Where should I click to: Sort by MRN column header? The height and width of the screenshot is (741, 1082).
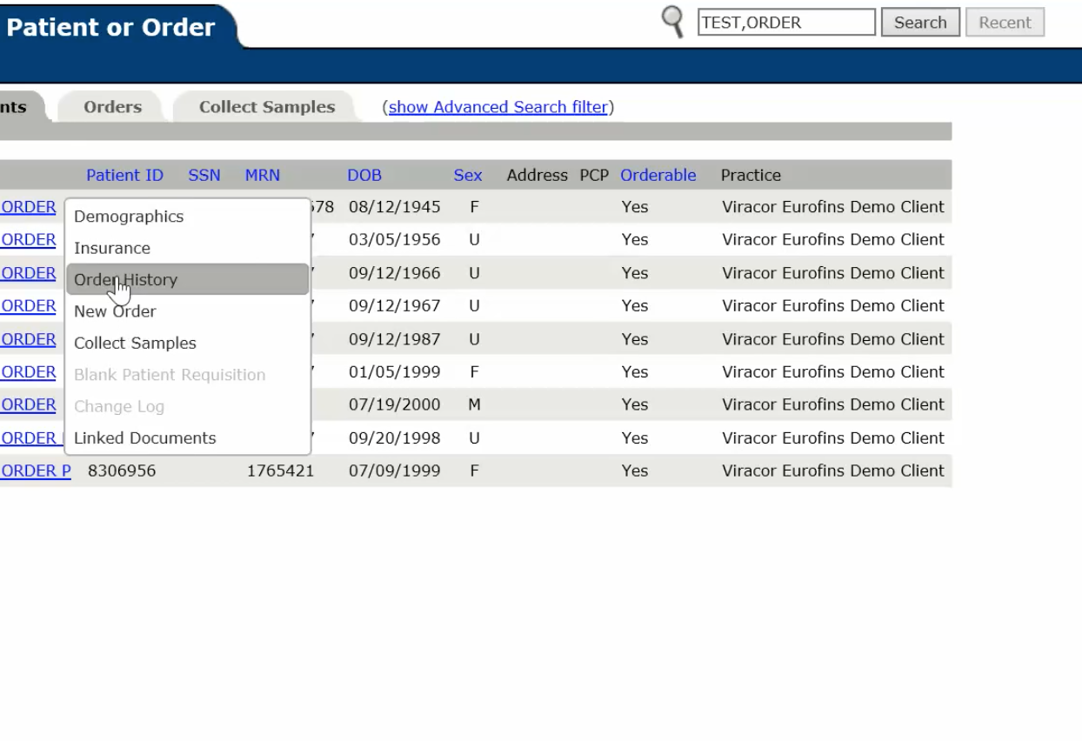(262, 175)
